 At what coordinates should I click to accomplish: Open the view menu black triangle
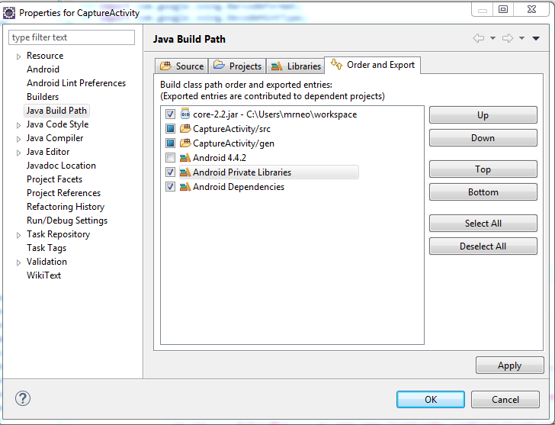click(536, 38)
